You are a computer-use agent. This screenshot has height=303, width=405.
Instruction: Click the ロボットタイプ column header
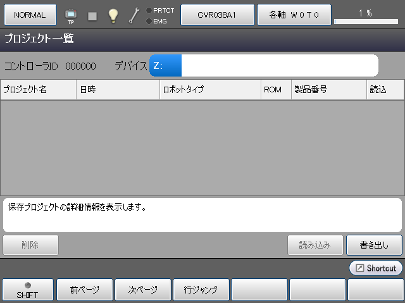pos(210,90)
